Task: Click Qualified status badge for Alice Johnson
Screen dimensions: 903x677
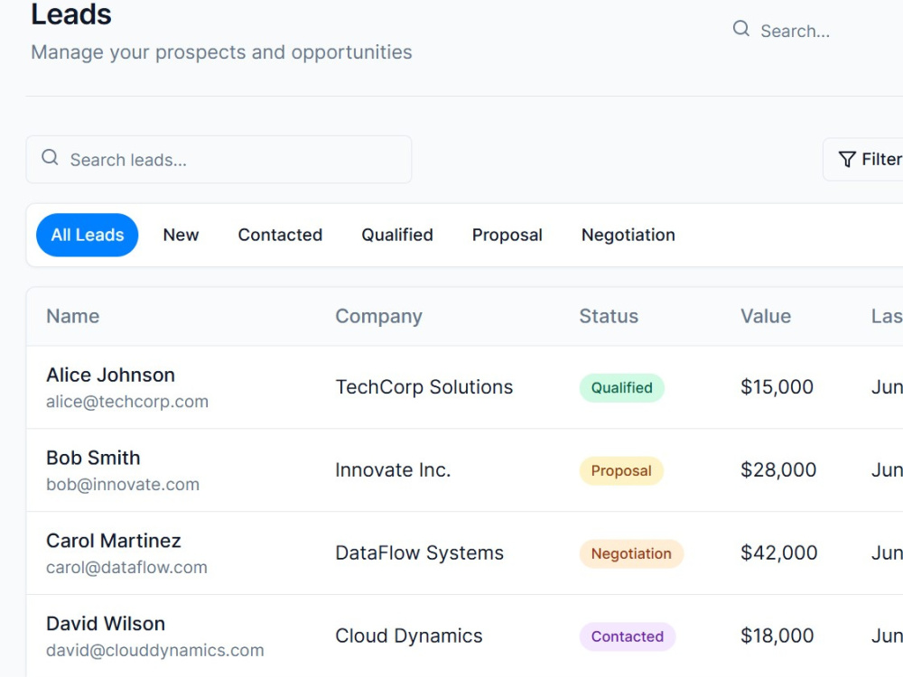Action: point(622,387)
